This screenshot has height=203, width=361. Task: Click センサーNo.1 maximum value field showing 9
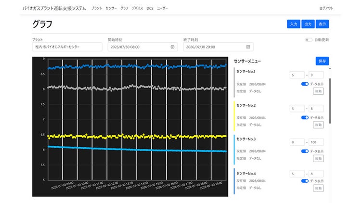[316, 75]
